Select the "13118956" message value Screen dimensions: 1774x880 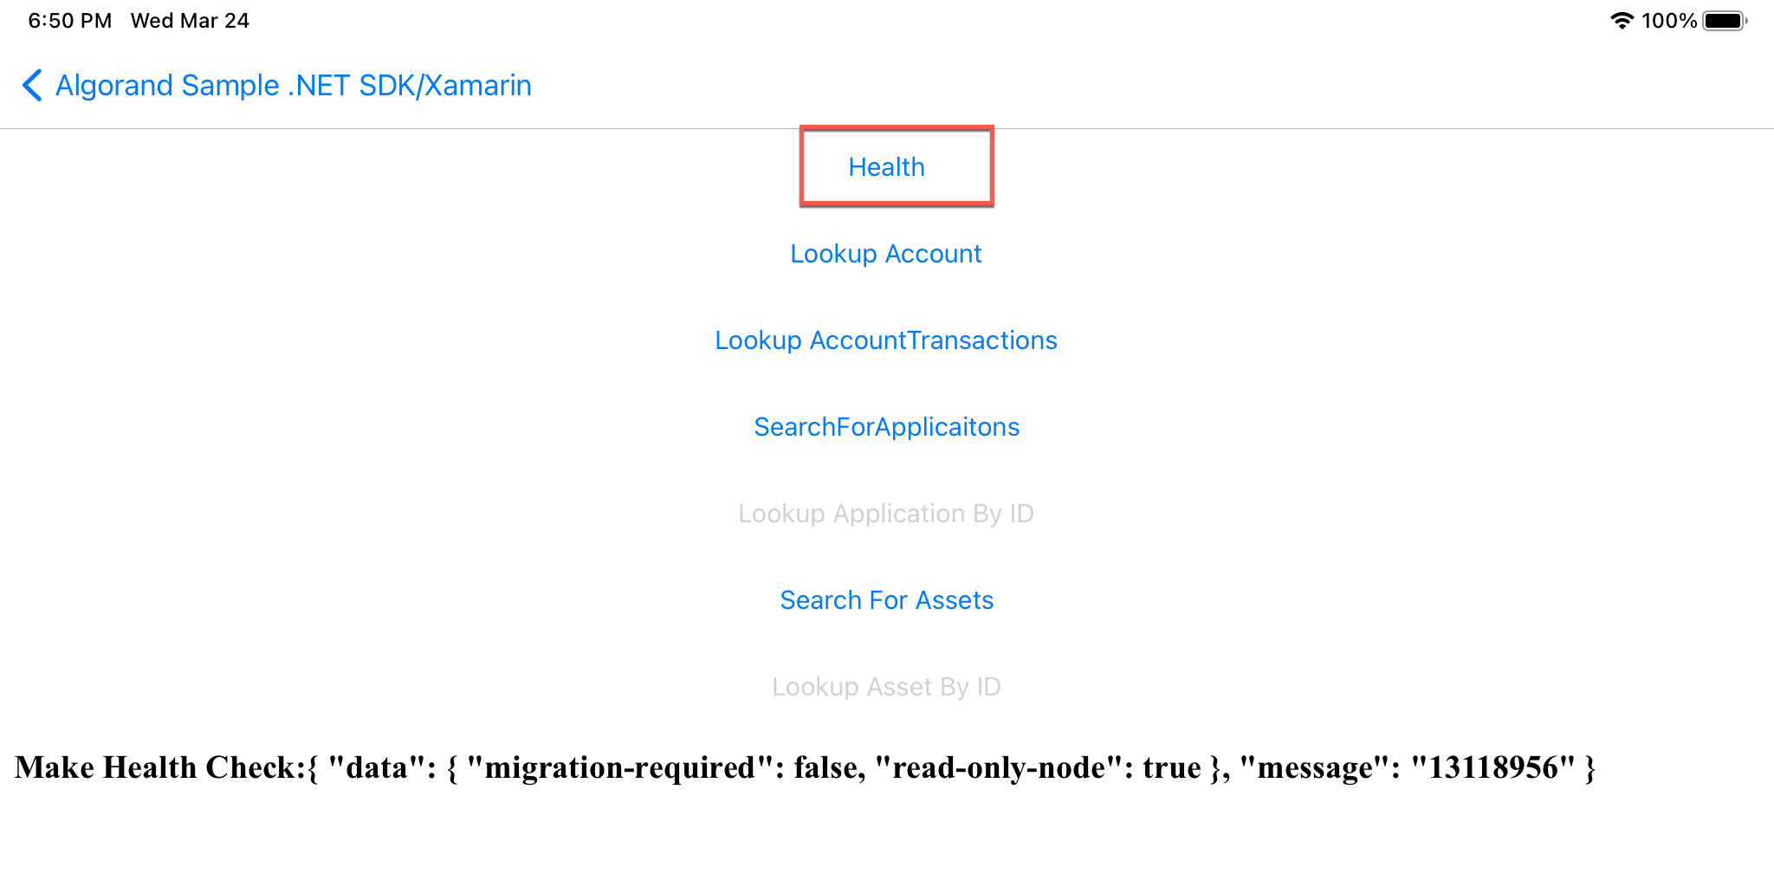[x=1493, y=767]
